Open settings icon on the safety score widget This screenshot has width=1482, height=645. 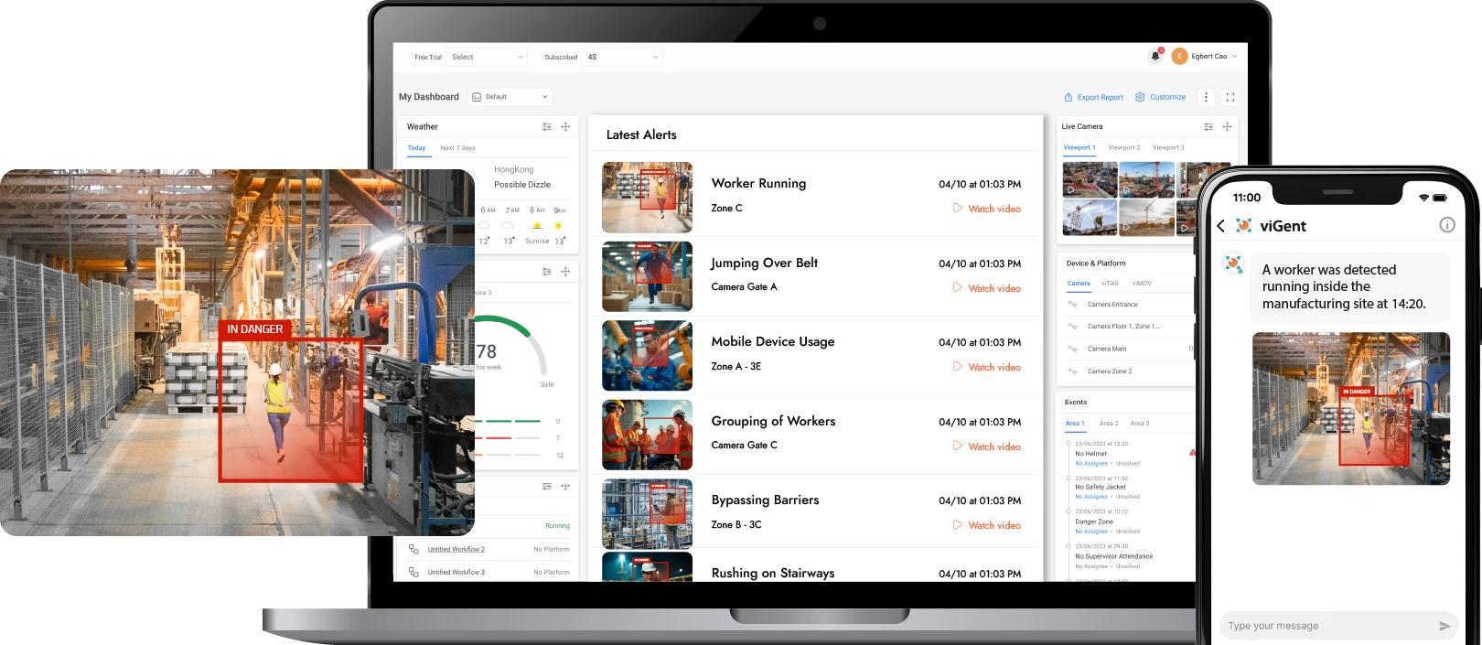547,272
